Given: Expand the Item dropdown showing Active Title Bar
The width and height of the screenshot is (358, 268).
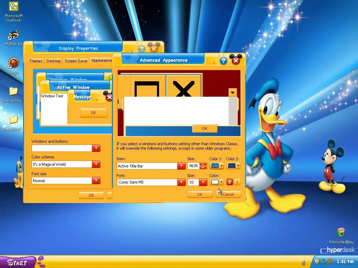Looking at the screenshot, I should point(181,166).
